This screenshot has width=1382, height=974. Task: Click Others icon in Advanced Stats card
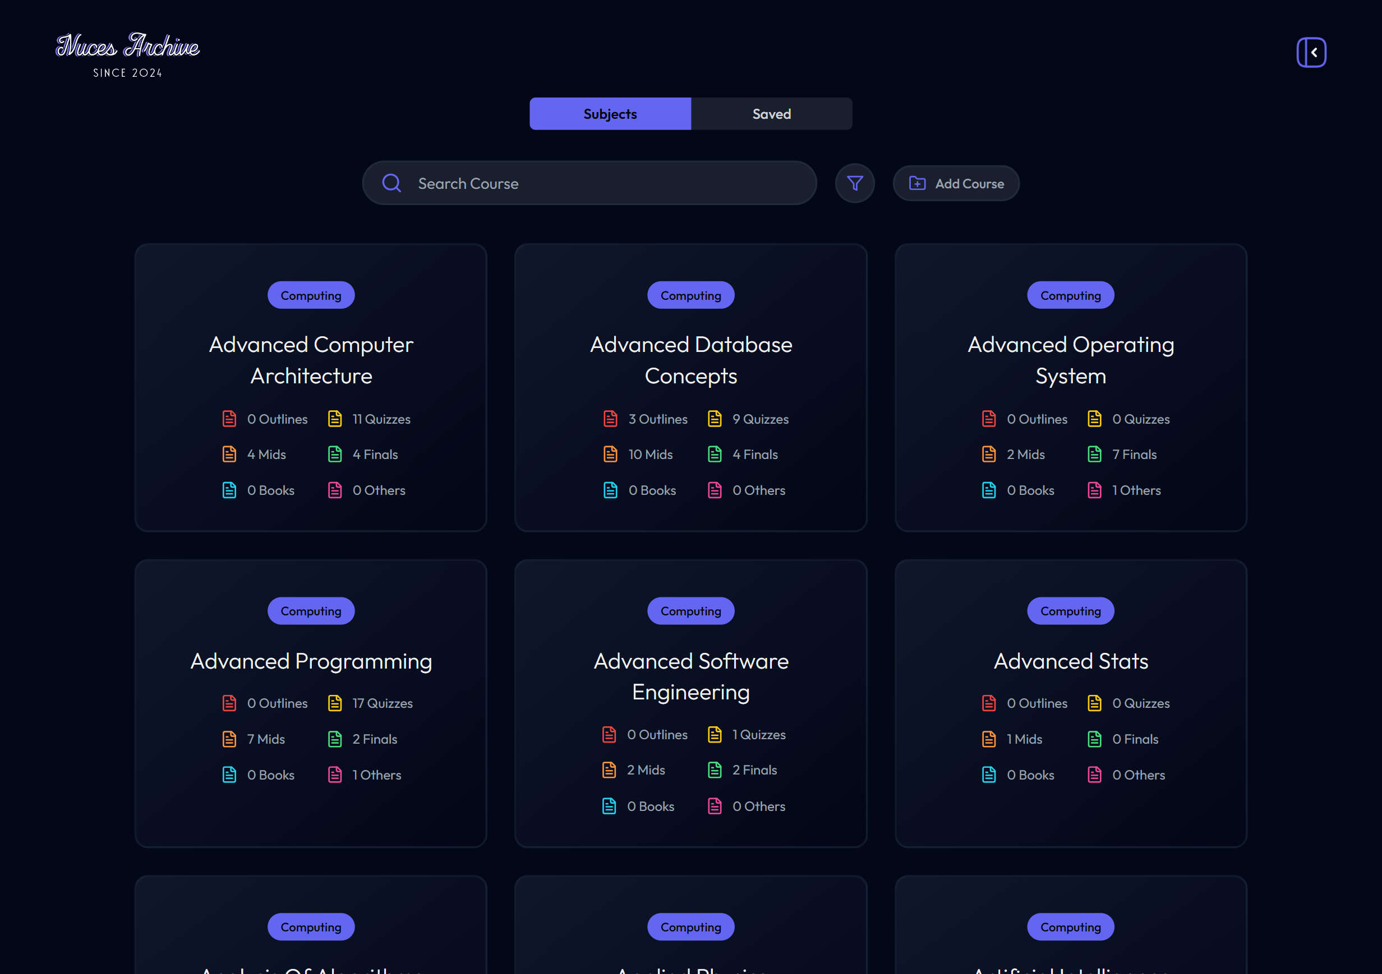point(1094,774)
